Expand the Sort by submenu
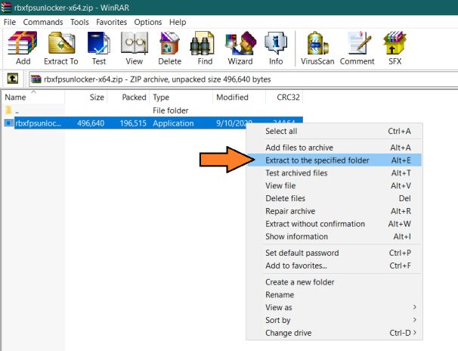Viewport: 458px width, 351px height. [341, 320]
